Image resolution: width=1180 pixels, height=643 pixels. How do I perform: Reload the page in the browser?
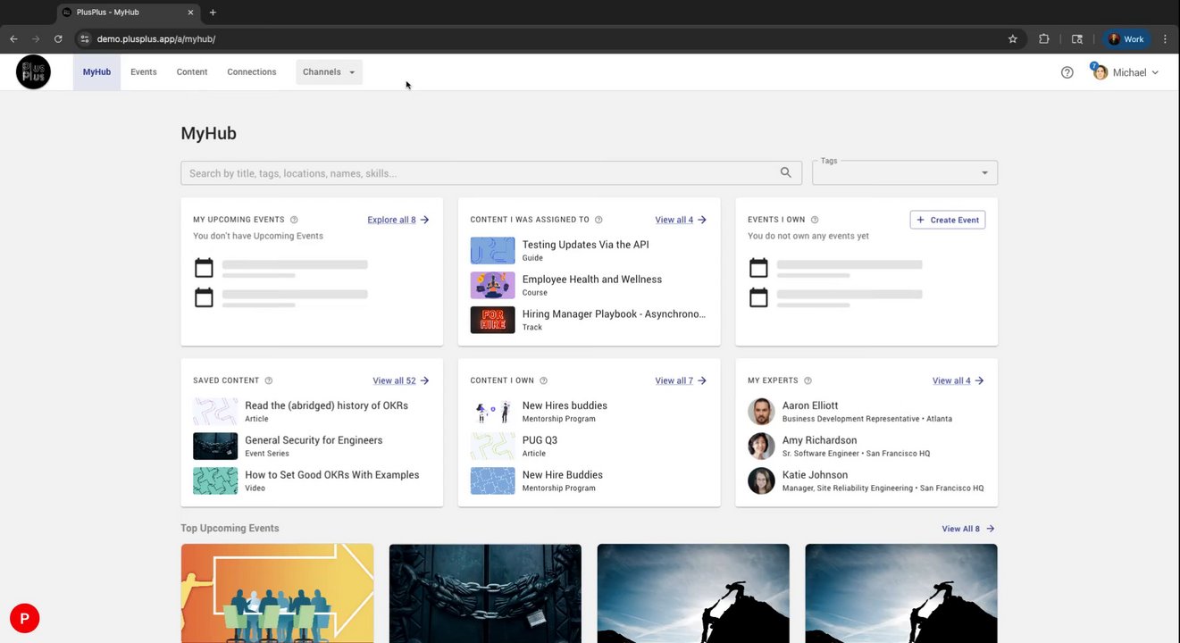click(58, 39)
